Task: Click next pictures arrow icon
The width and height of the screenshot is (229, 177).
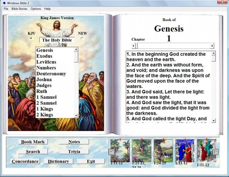Action: (x=216, y=152)
